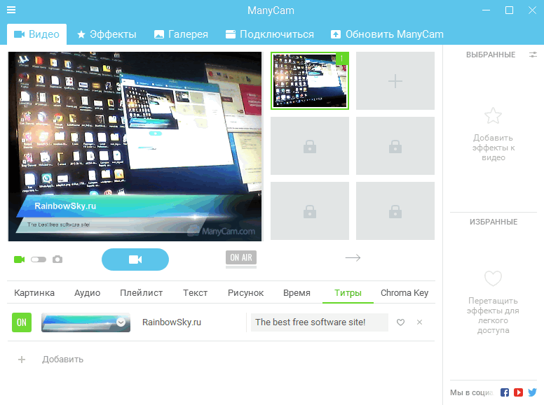This screenshot has height=405, width=544.
Task: Click the star Добавить эффекты к видео
Action: pyautogui.click(x=493, y=115)
